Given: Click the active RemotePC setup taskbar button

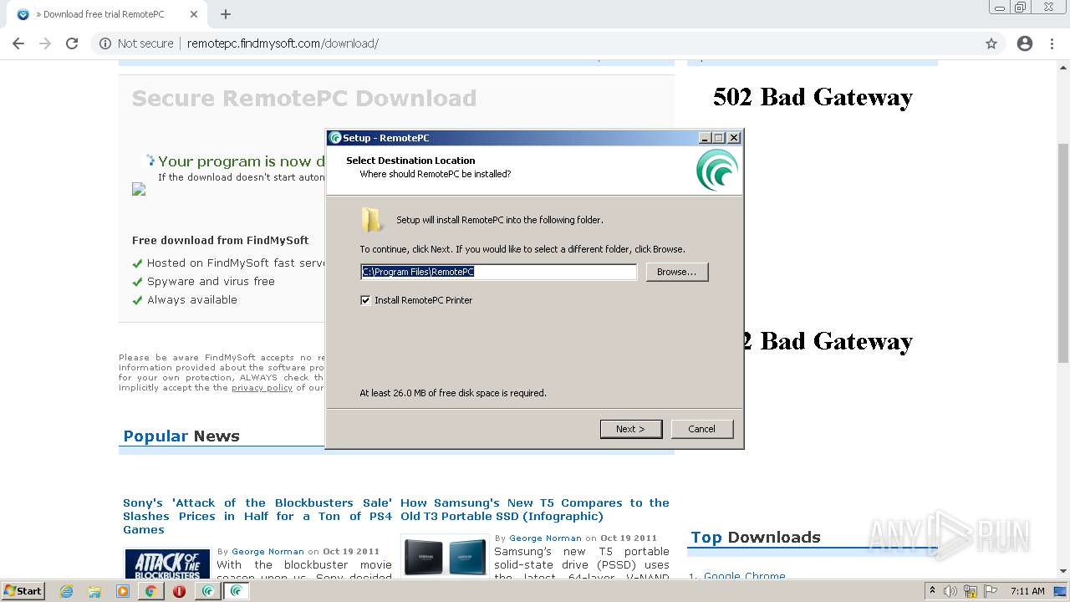Looking at the screenshot, I should tap(237, 591).
